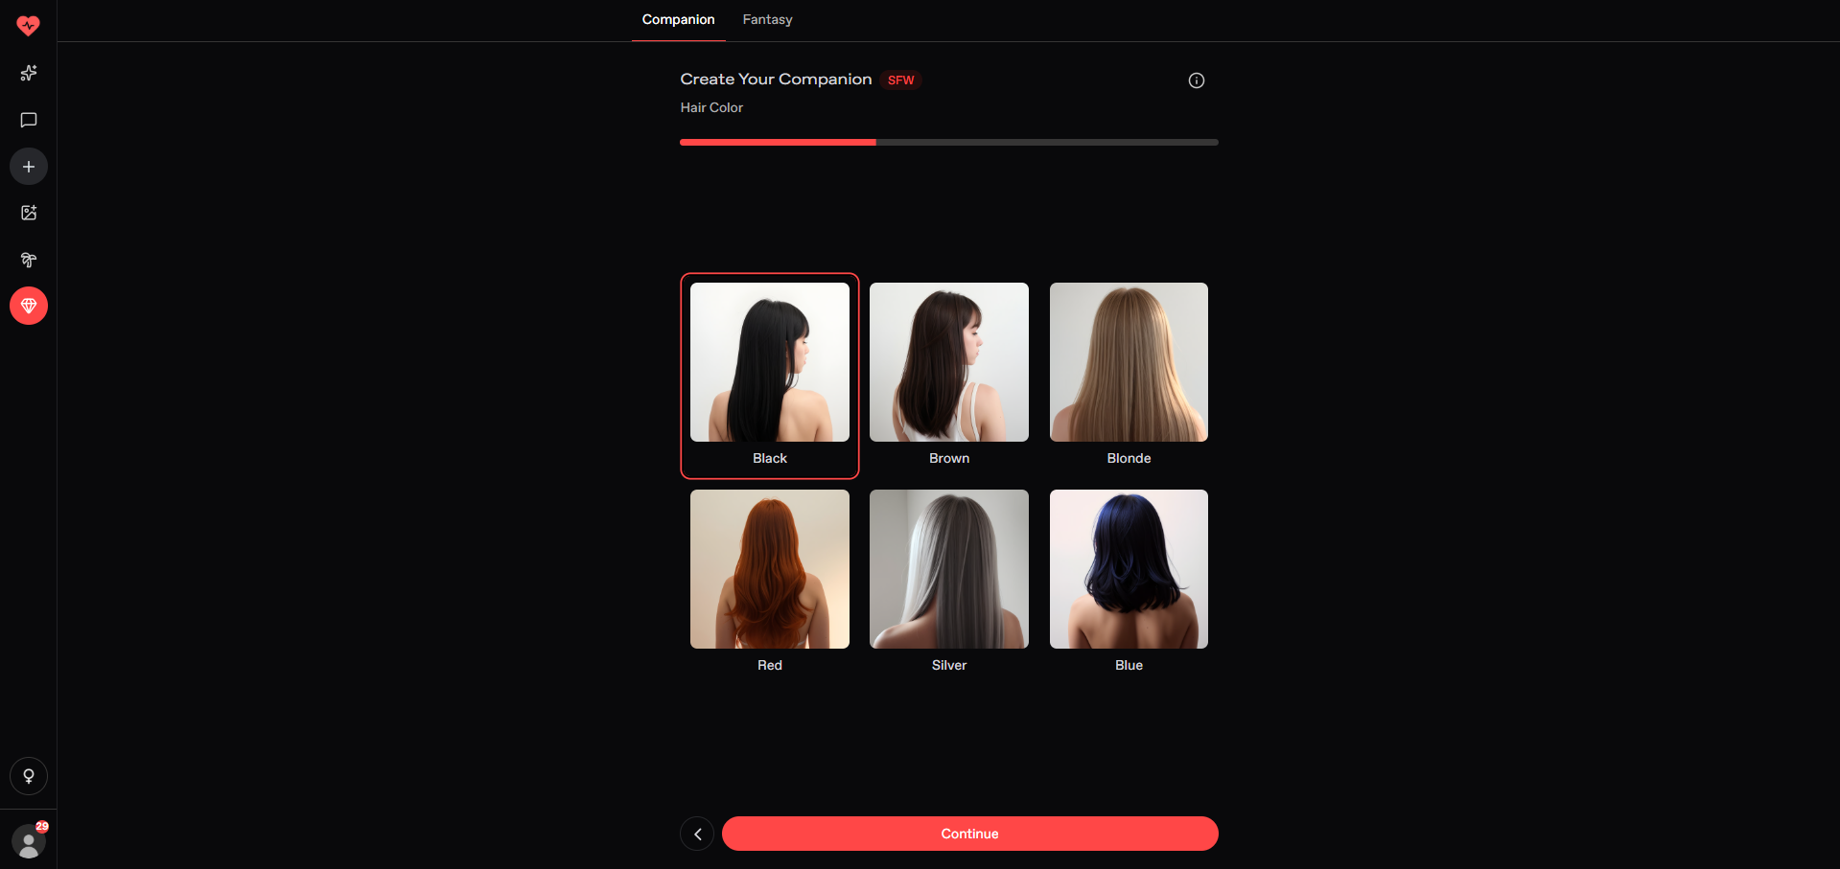Pick the Red hair thumbnail
1840x869 pixels.
769,569
